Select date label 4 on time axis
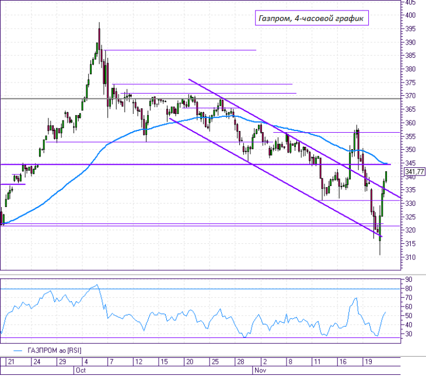 [x=86, y=362]
